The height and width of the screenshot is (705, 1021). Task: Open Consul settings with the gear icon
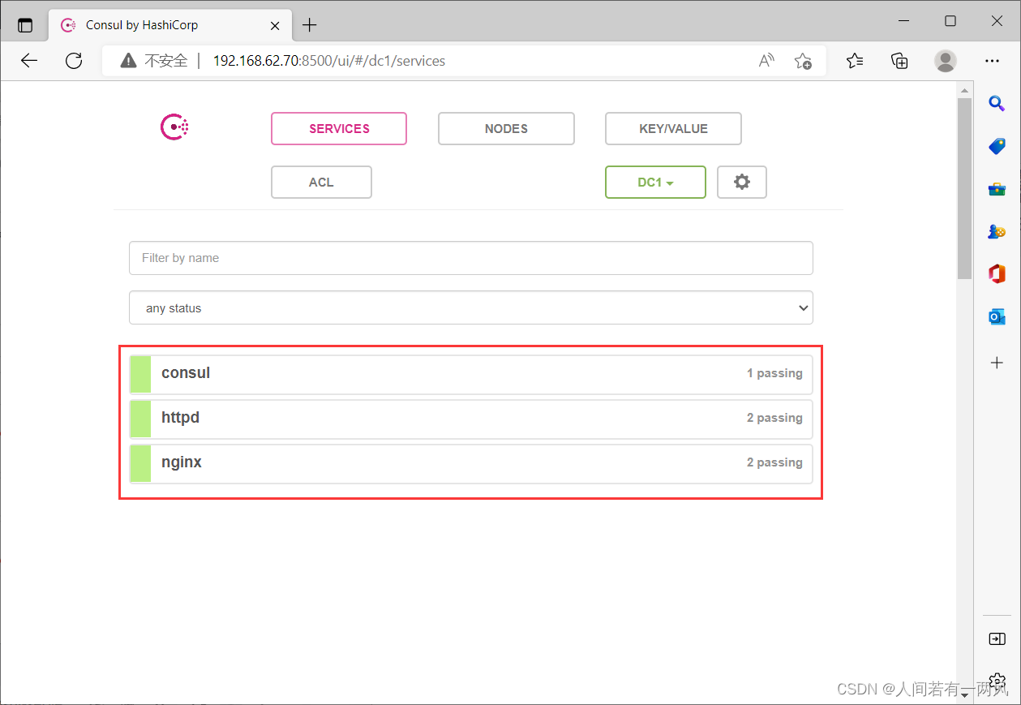(x=741, y=182)
